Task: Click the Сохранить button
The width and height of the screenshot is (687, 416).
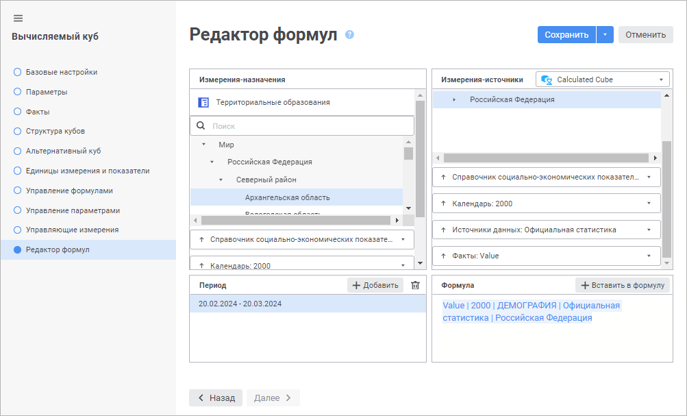Action: 566,35
